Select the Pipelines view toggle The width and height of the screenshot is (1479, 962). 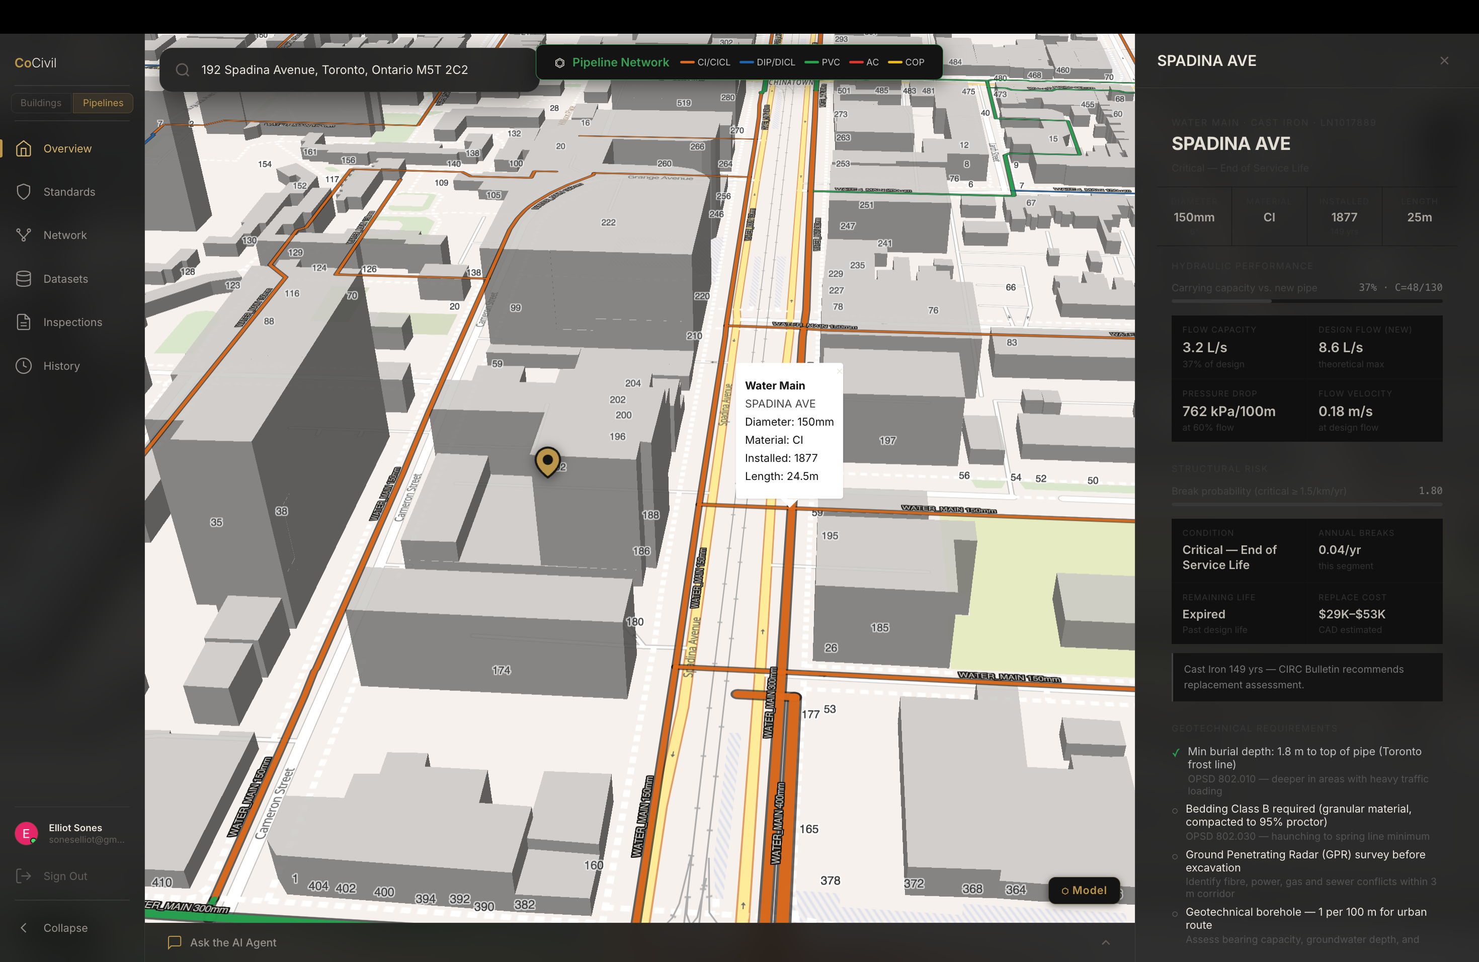[103, 103]
